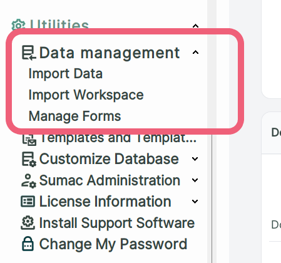Click the Templates mail icon
Viewport: 281px width, 263px height.
coord(29,140)
